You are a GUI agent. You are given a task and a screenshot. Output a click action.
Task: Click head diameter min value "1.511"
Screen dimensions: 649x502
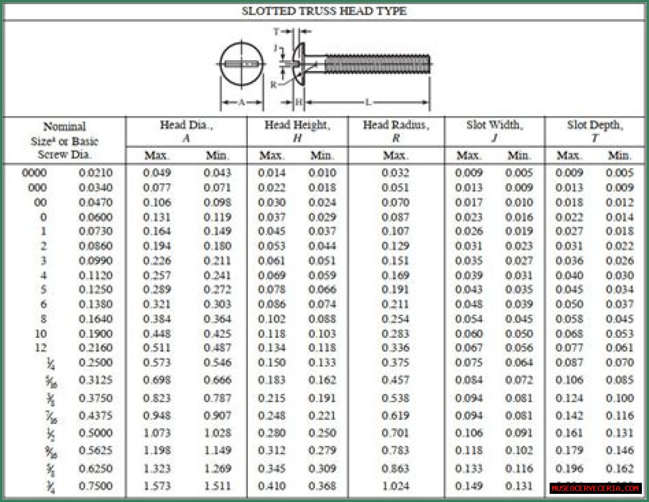(x=217, y=486)
